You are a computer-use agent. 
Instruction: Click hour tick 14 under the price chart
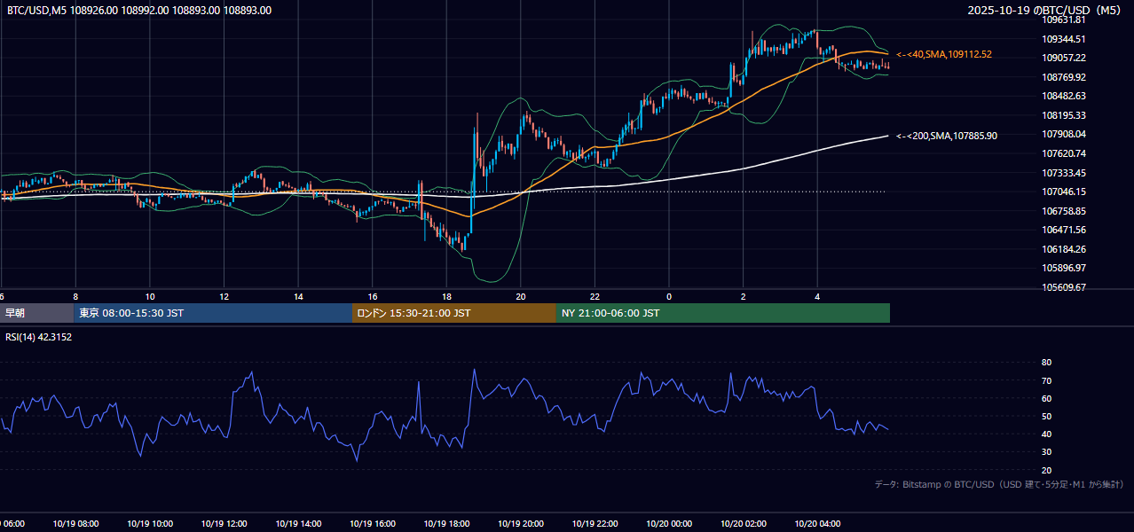[299, 296]
